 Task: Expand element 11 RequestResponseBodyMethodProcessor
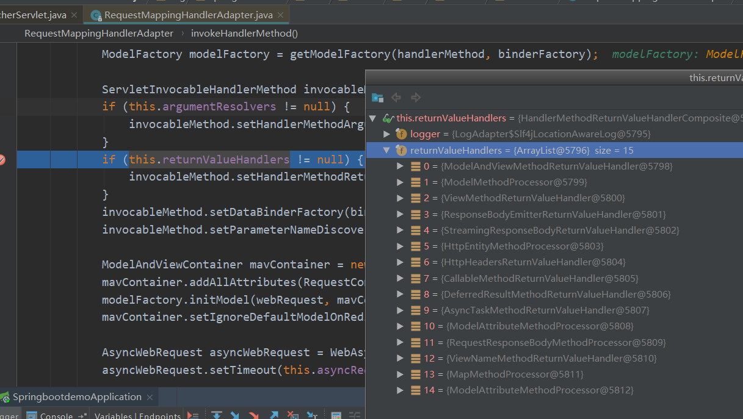[x=400, y=342]
